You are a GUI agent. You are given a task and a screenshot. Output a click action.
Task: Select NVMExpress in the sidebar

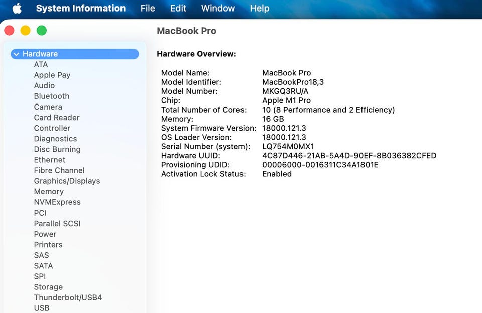coord(57,202)
